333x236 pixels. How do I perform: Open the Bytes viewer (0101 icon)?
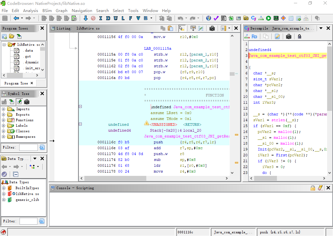click(x=224, y=18)
